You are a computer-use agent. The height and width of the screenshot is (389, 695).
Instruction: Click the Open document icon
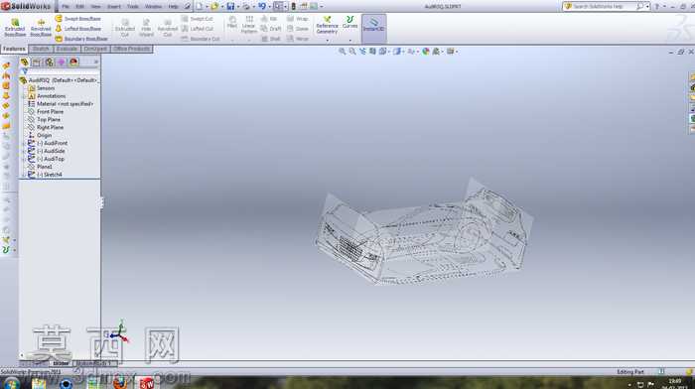tap(215, 6)
